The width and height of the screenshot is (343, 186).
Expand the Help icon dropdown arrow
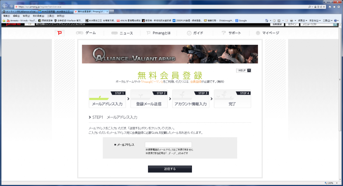pyautogui.click(x=338, y=20)
